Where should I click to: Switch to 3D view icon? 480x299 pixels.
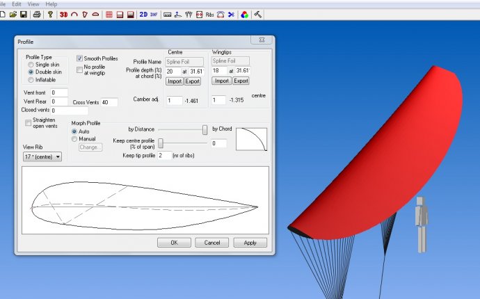(64, 15)
